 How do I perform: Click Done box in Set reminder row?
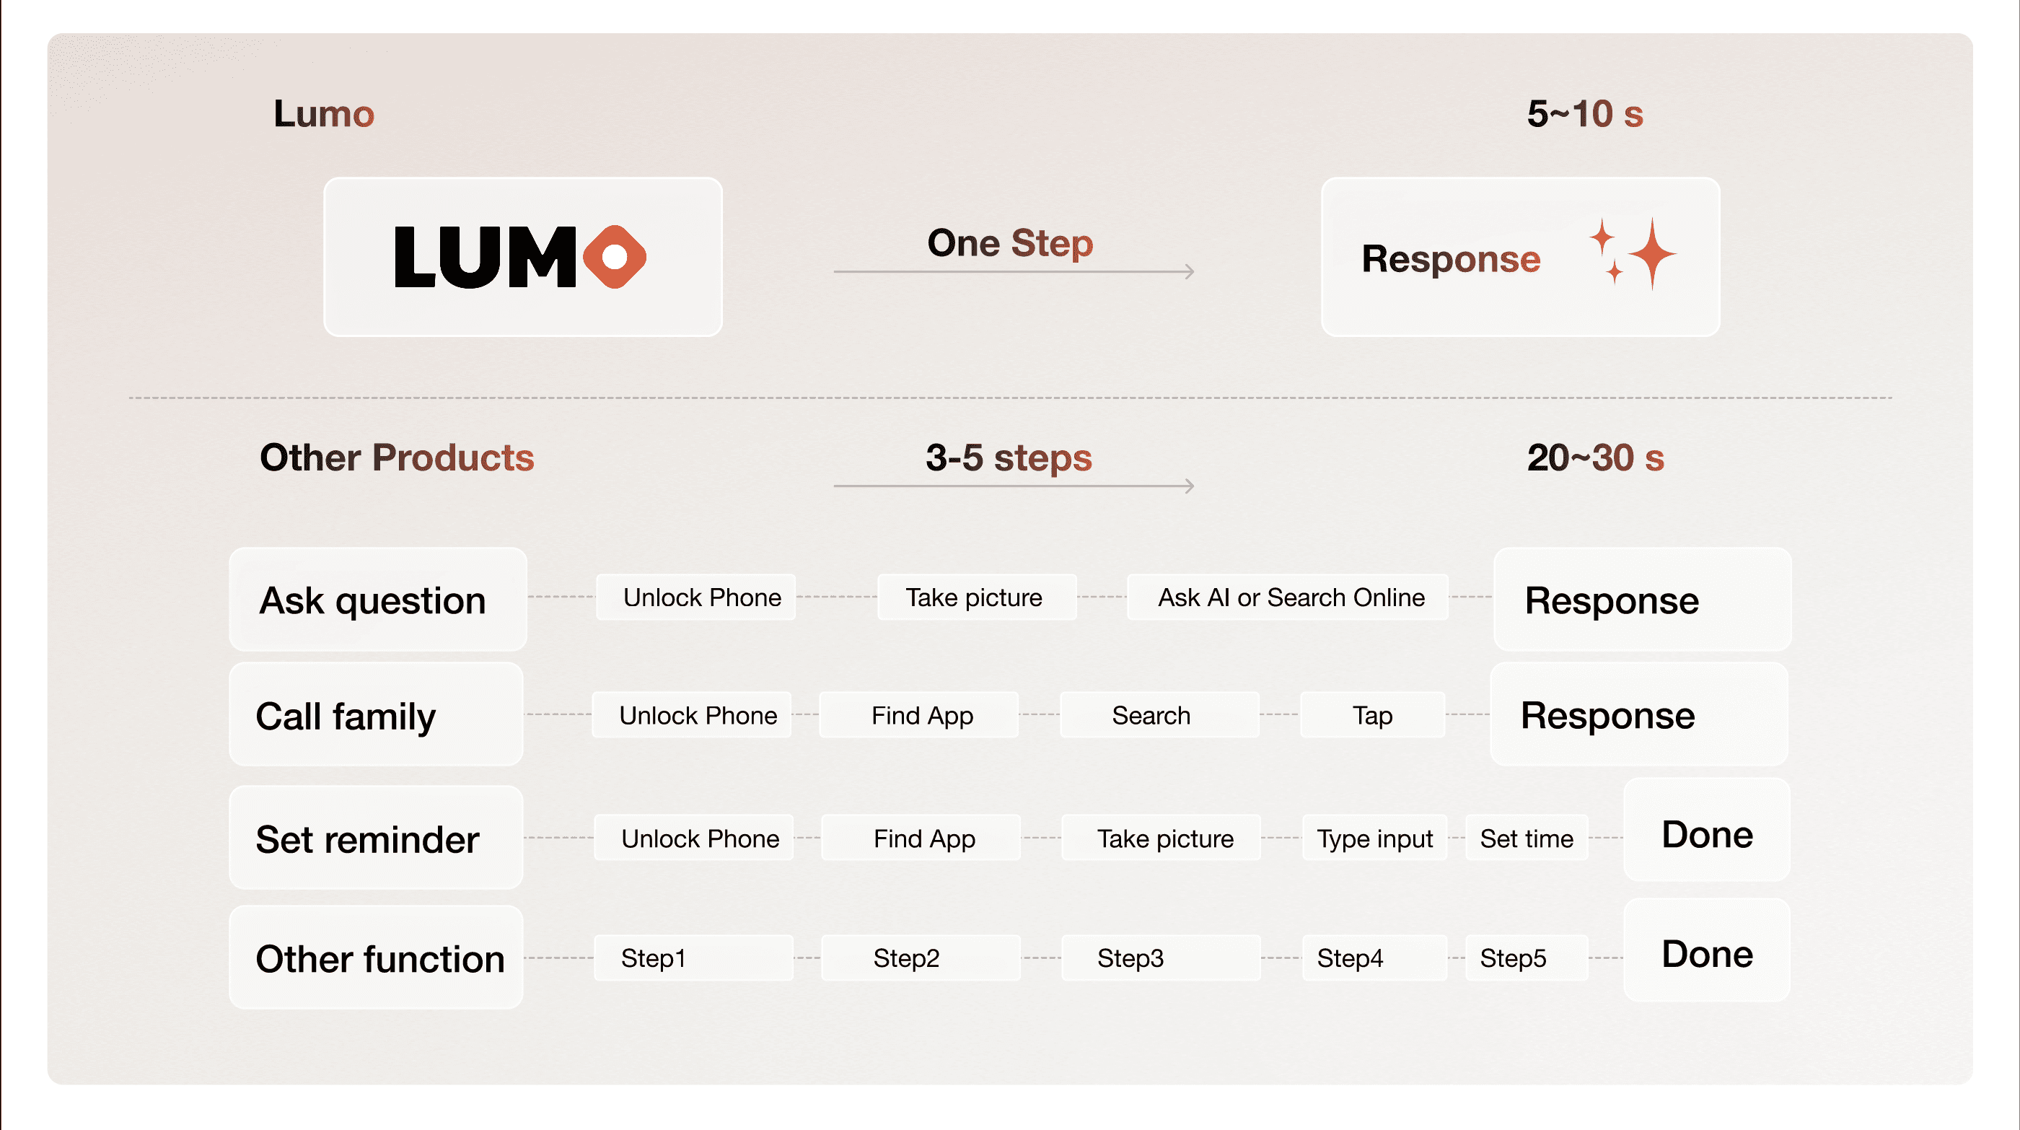tap(1706, 833)
